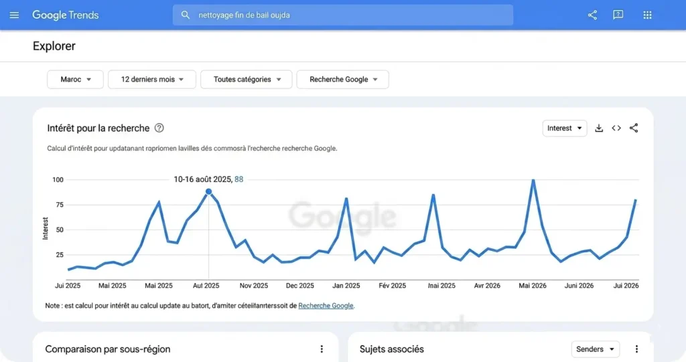Viewport: 686px width, 362px height.
Task: Share the interest over time chart
Action: 634,128
